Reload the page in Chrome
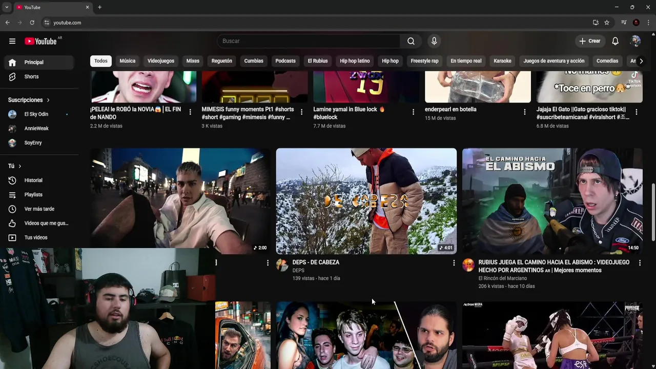Viewport: 656px width, 369px height. click(32, 23)
